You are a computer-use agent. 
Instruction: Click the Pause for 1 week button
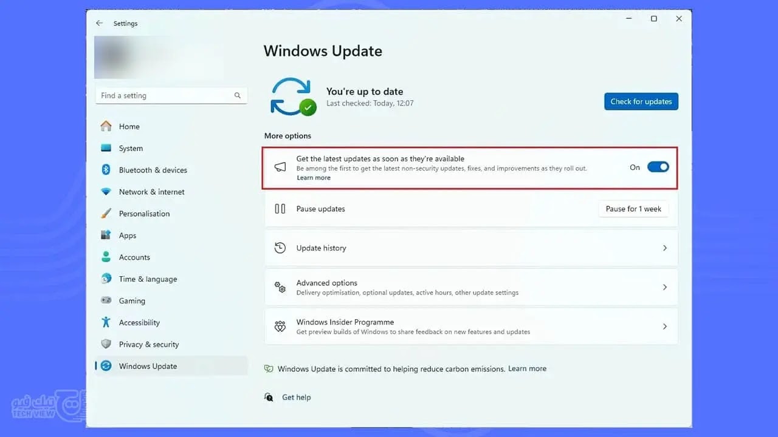pos(633,209)
